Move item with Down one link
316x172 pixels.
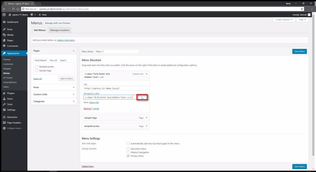[94, 102]
